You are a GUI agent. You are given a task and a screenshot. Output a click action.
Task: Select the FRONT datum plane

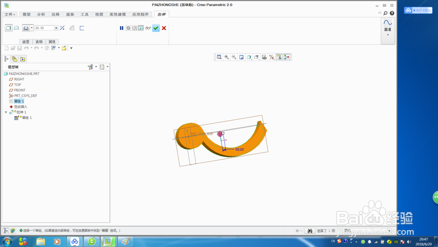click(20, 90)
